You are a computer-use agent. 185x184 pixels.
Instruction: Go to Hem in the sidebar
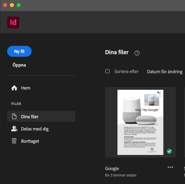(26, 88)
